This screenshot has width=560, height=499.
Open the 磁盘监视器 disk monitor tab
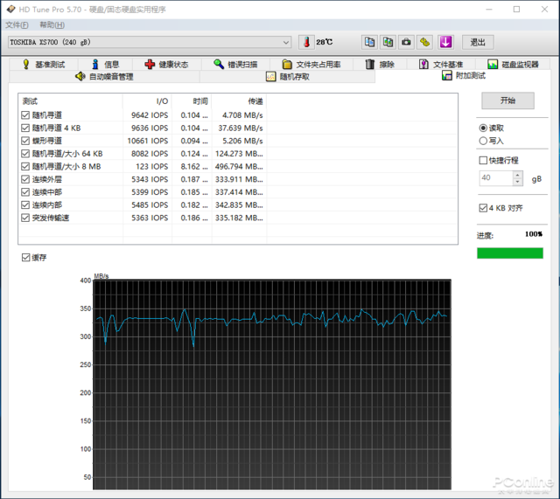(514, 64)
